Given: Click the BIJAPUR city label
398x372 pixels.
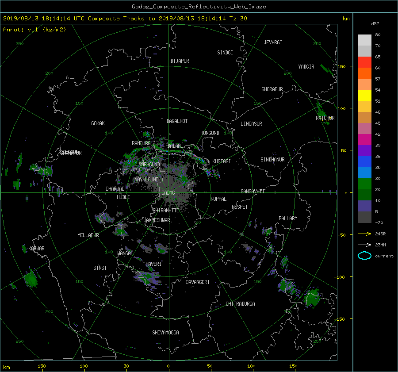Looking at the screenshot, I should point(180,61).
